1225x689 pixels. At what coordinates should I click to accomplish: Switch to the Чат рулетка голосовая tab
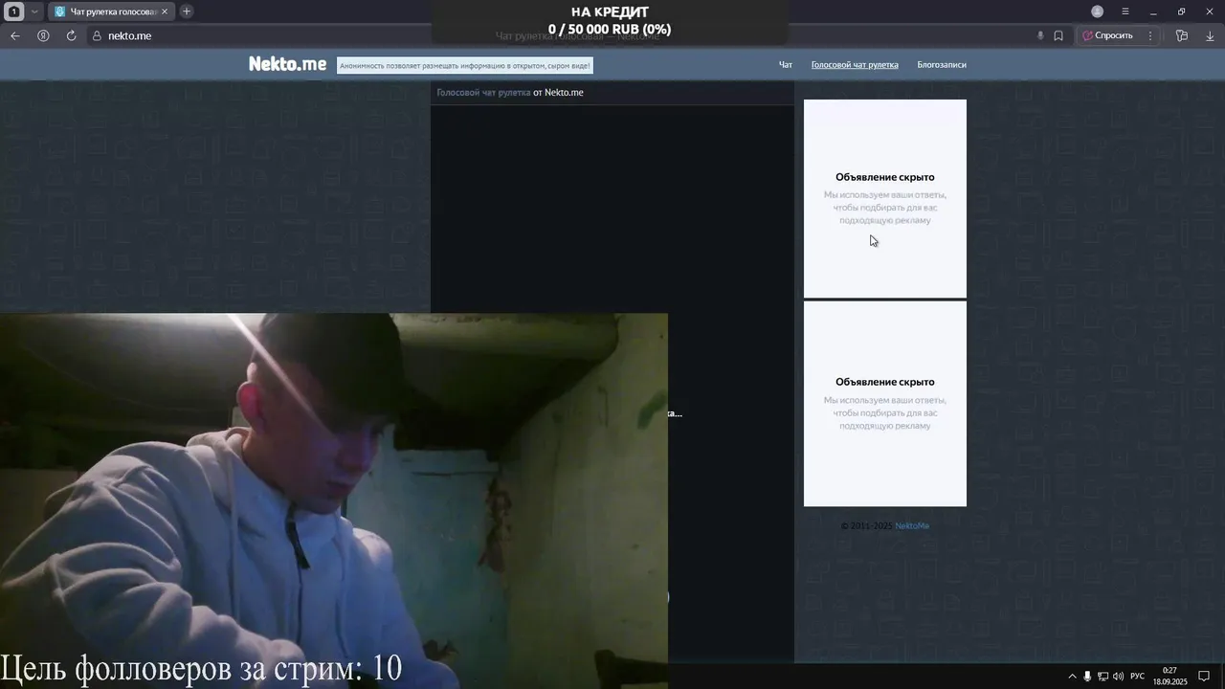tap(112, 11)
